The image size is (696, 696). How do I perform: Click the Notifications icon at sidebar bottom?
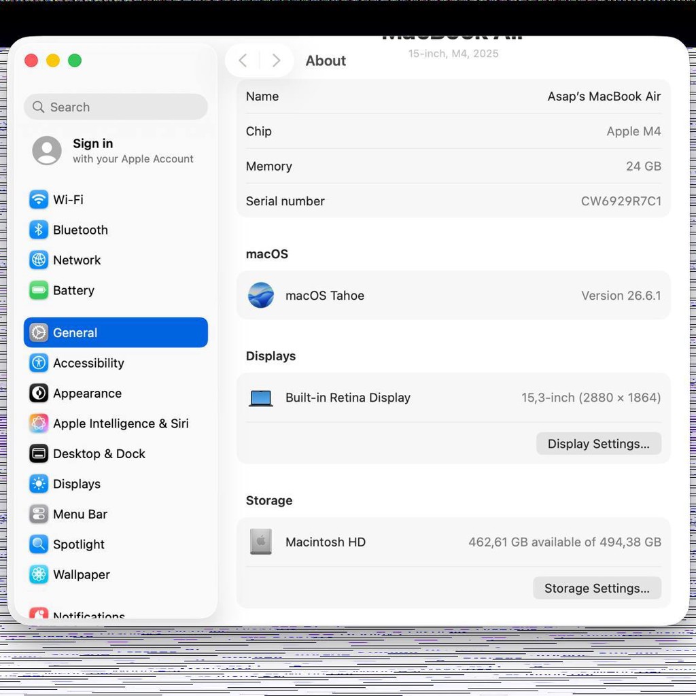pos(39,613)
